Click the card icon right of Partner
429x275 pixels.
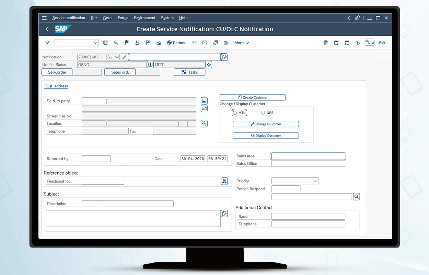tap(194, 43)
